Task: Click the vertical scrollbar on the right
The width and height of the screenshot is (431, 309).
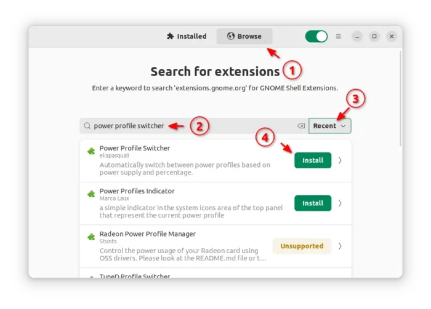Action: pyautogui.click(x=401, y=99)
